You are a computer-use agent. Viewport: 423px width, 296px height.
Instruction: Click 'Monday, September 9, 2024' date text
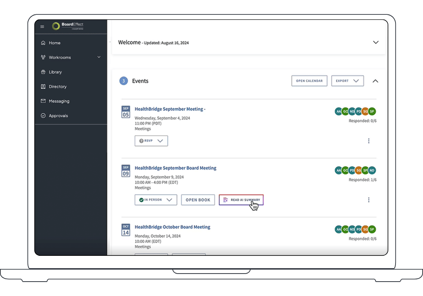coord(159,177)
